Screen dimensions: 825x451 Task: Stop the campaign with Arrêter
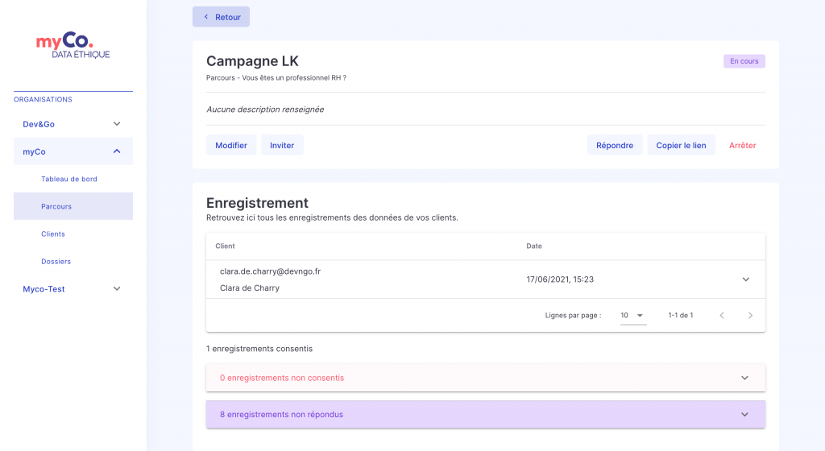click(x=742, y=145)
